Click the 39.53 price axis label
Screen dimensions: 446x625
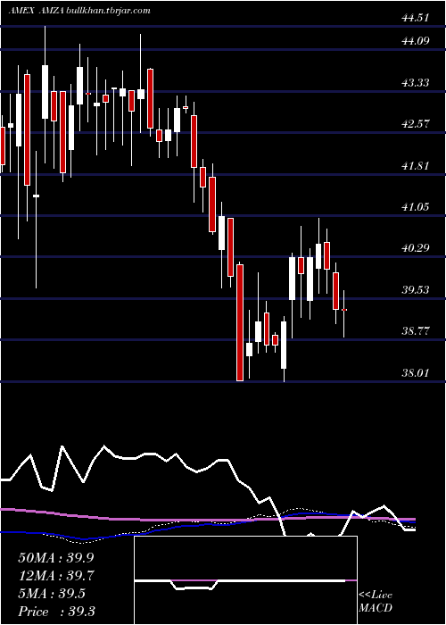416,289
